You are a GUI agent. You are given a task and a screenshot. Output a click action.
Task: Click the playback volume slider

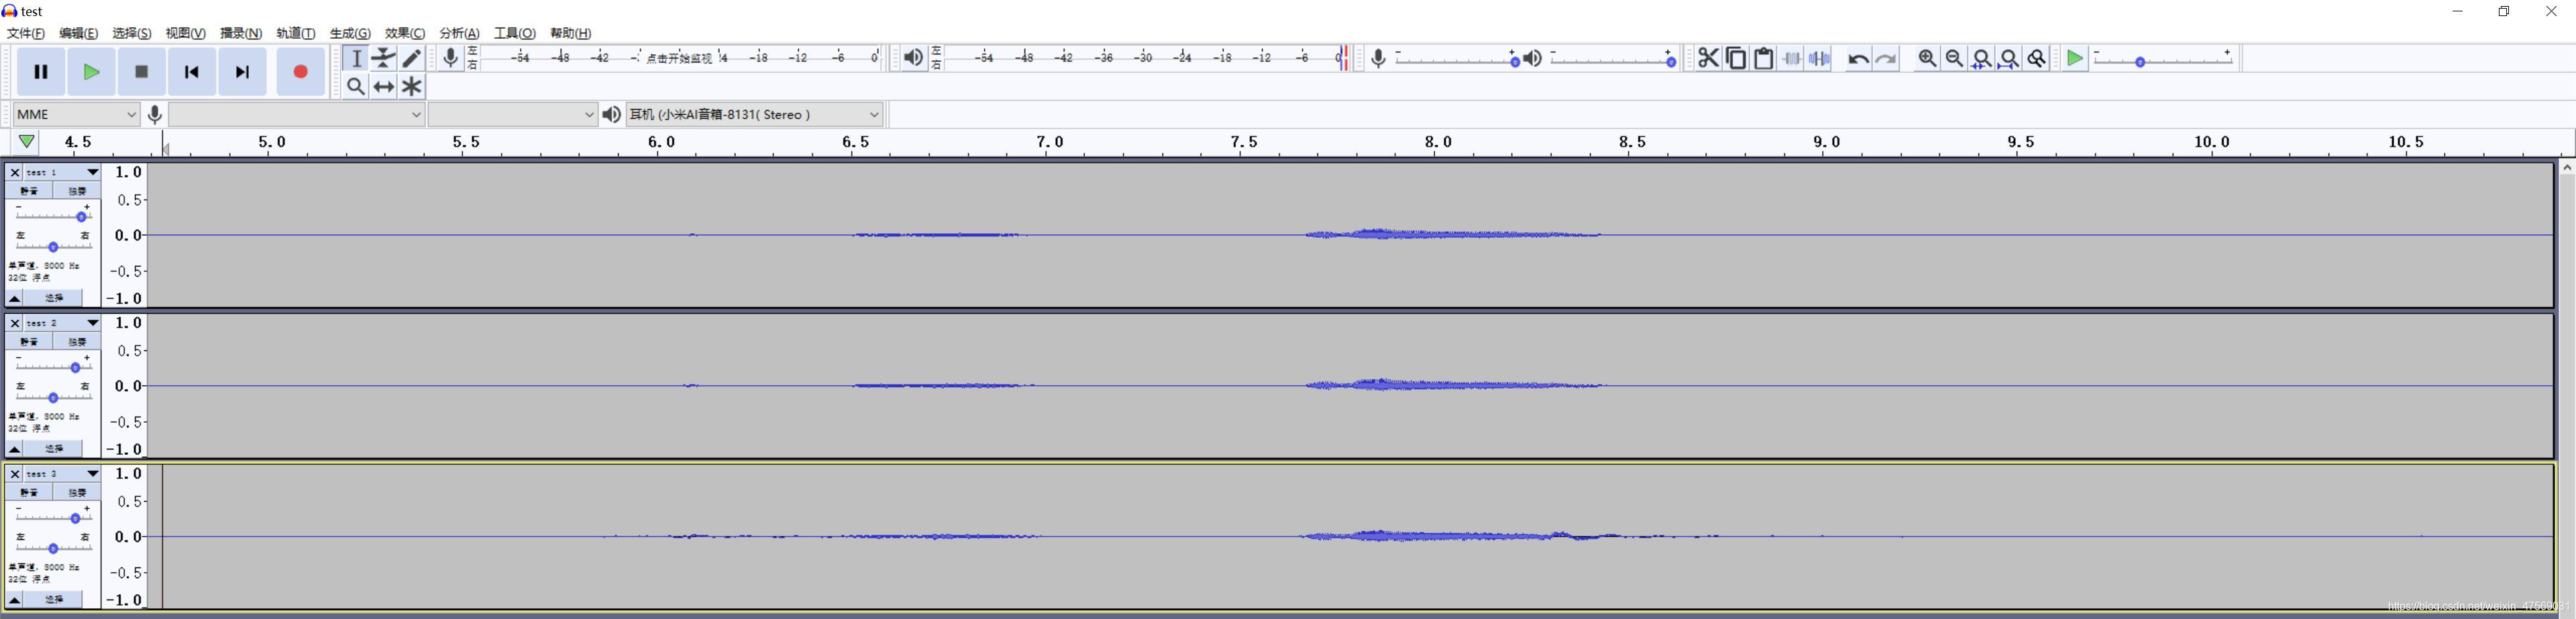[x=1613, y=59]
